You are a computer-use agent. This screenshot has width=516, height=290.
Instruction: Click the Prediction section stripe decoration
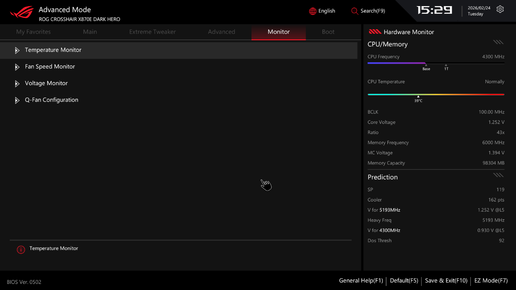click(498, 175)
